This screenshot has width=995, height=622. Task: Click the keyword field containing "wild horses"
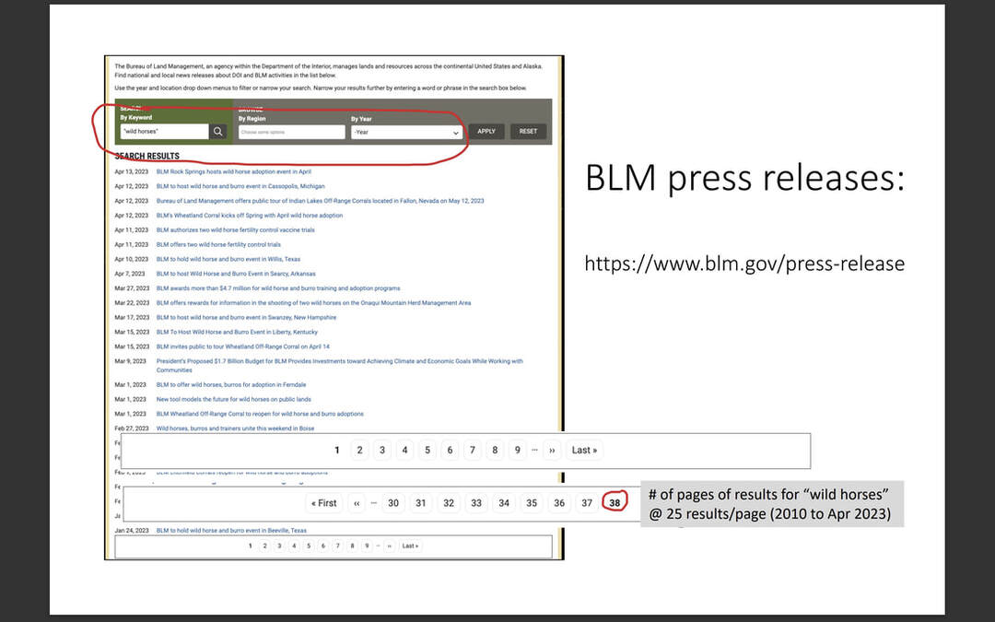163,132
